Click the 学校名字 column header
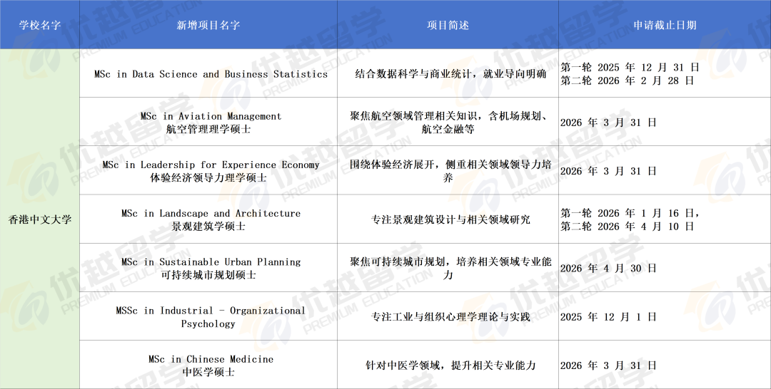 coord(40,25)
